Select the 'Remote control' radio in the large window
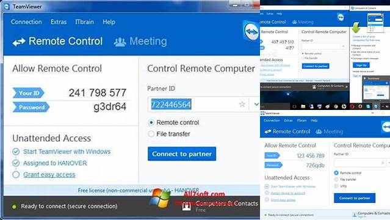Screen dimensions: 390x220 click(151, 122)
